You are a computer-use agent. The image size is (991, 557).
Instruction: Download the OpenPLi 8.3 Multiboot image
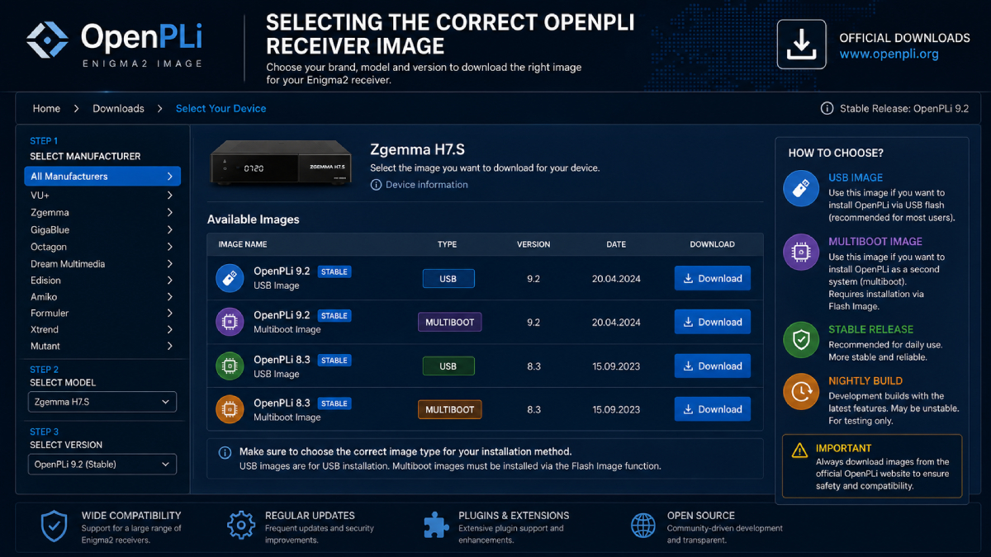713,409
